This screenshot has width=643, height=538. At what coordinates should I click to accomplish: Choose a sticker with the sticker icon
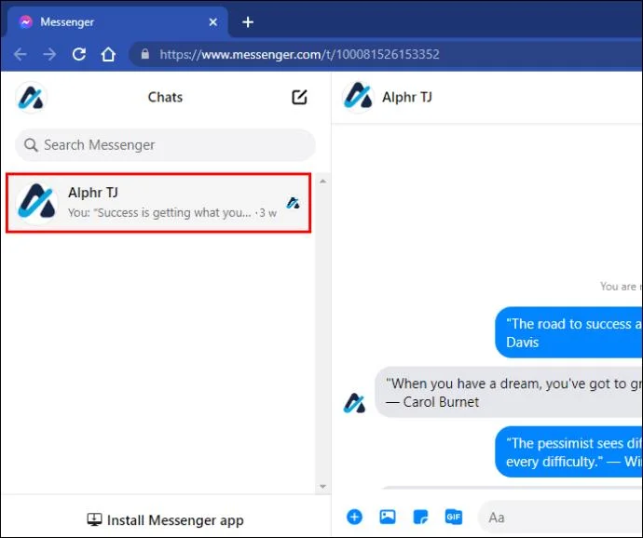pyautogui.click(x=420, y=518)
